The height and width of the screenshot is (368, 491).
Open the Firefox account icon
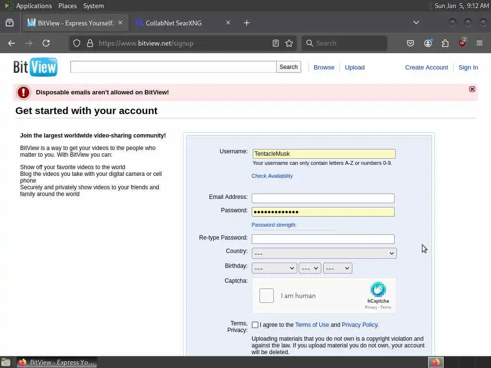pos(428,43)
